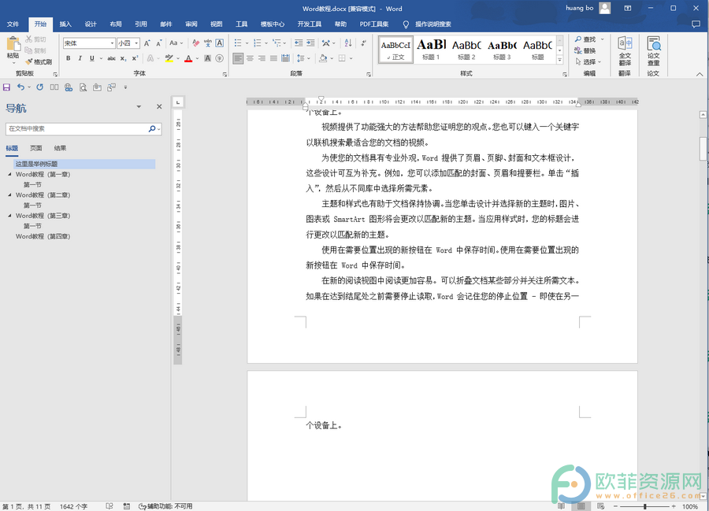
Task: Select the 标题 1 style
Action: click(431, 50)
